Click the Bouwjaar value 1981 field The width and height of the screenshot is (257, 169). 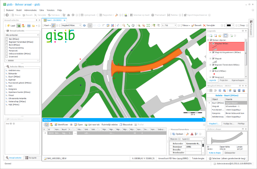click(x=193, y=147)
